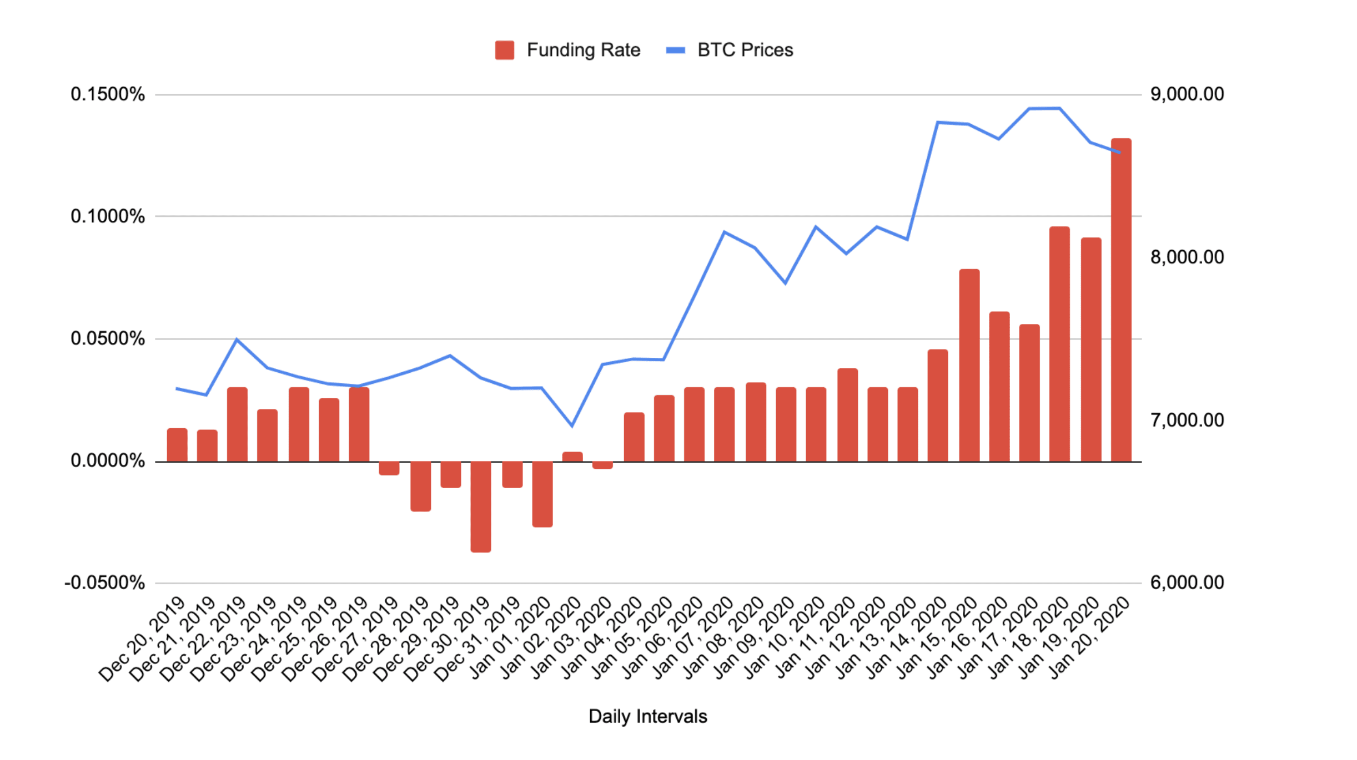
Task: Select the 6,000.00 right axis label
Action: [1187, 582]
